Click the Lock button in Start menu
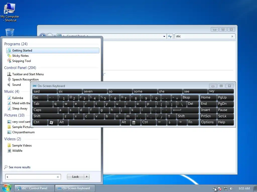Screen dimensions: 257x192 [x=75, y=177]
